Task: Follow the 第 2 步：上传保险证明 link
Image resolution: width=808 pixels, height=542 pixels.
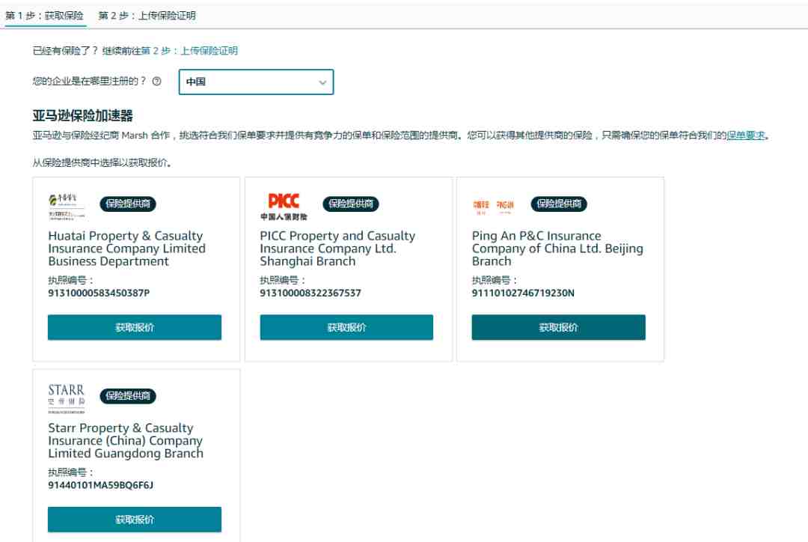Action: coord(189,51)
